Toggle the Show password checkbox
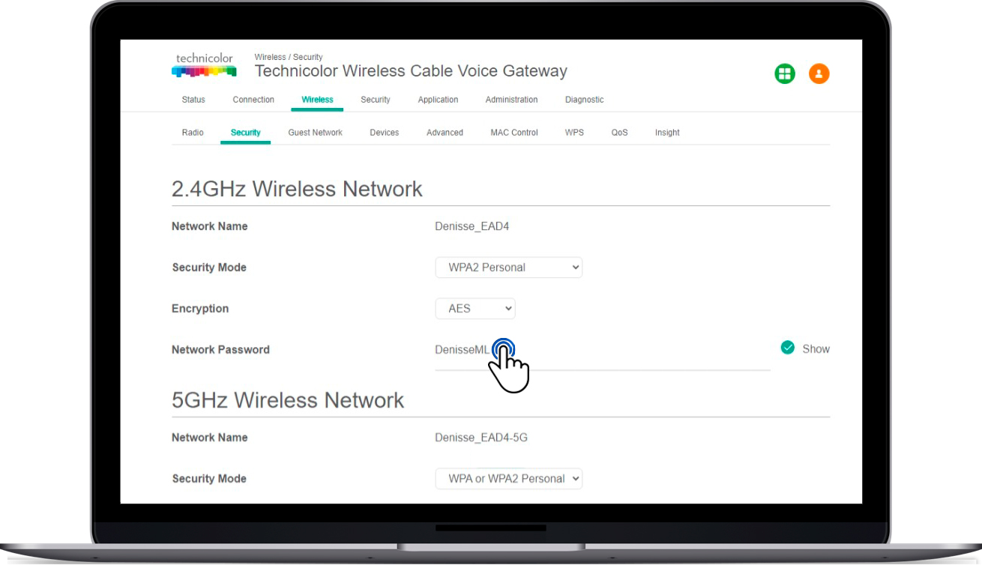The width and height of the screenshot is (982, 565). (787, 348)
